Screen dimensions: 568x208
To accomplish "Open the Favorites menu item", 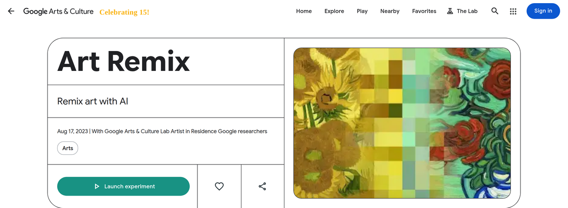I will click(424, 11).
